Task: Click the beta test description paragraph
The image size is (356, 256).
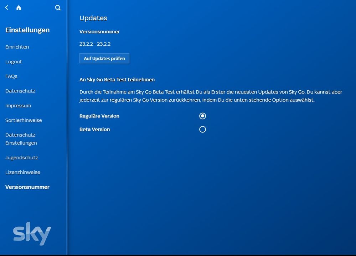Action: pos(211,96)
